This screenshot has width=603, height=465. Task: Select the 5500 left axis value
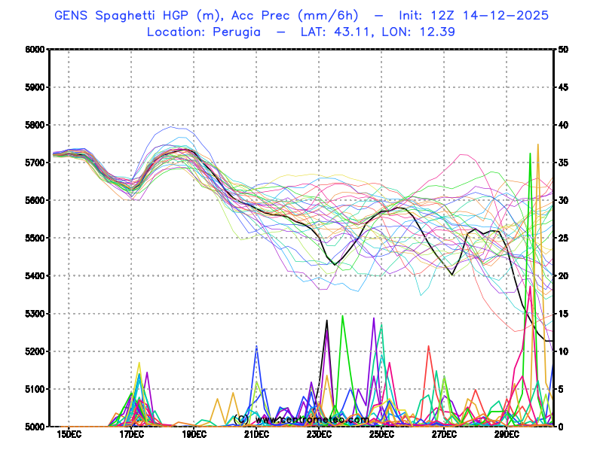point(35,238)
